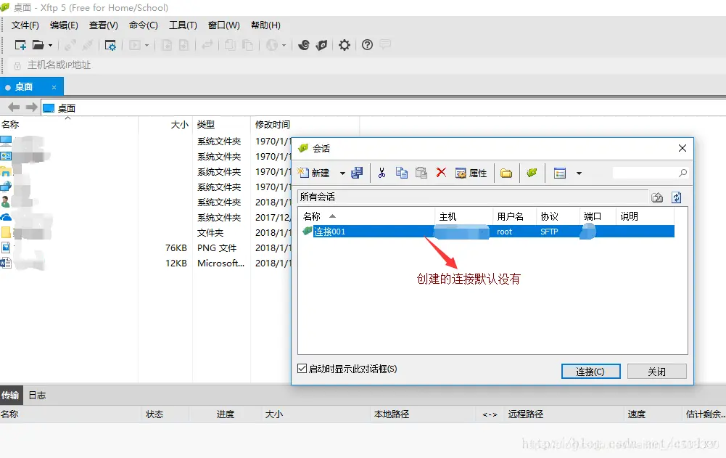Click the Xftp new window icon
Viewport: 726px width, 458px height.
322,45
